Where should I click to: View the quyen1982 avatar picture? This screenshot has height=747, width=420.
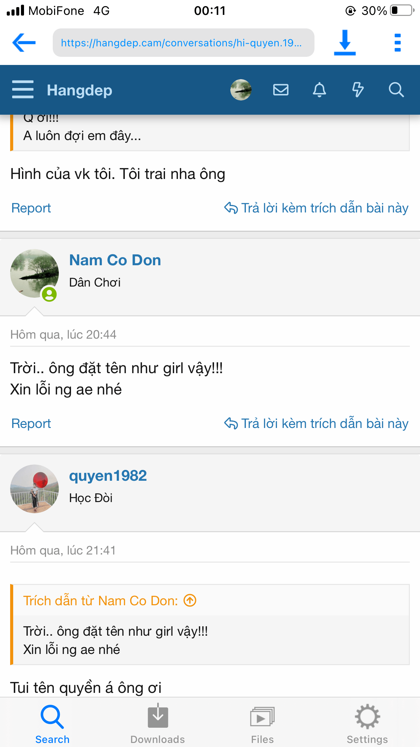[x=34, y=489]
